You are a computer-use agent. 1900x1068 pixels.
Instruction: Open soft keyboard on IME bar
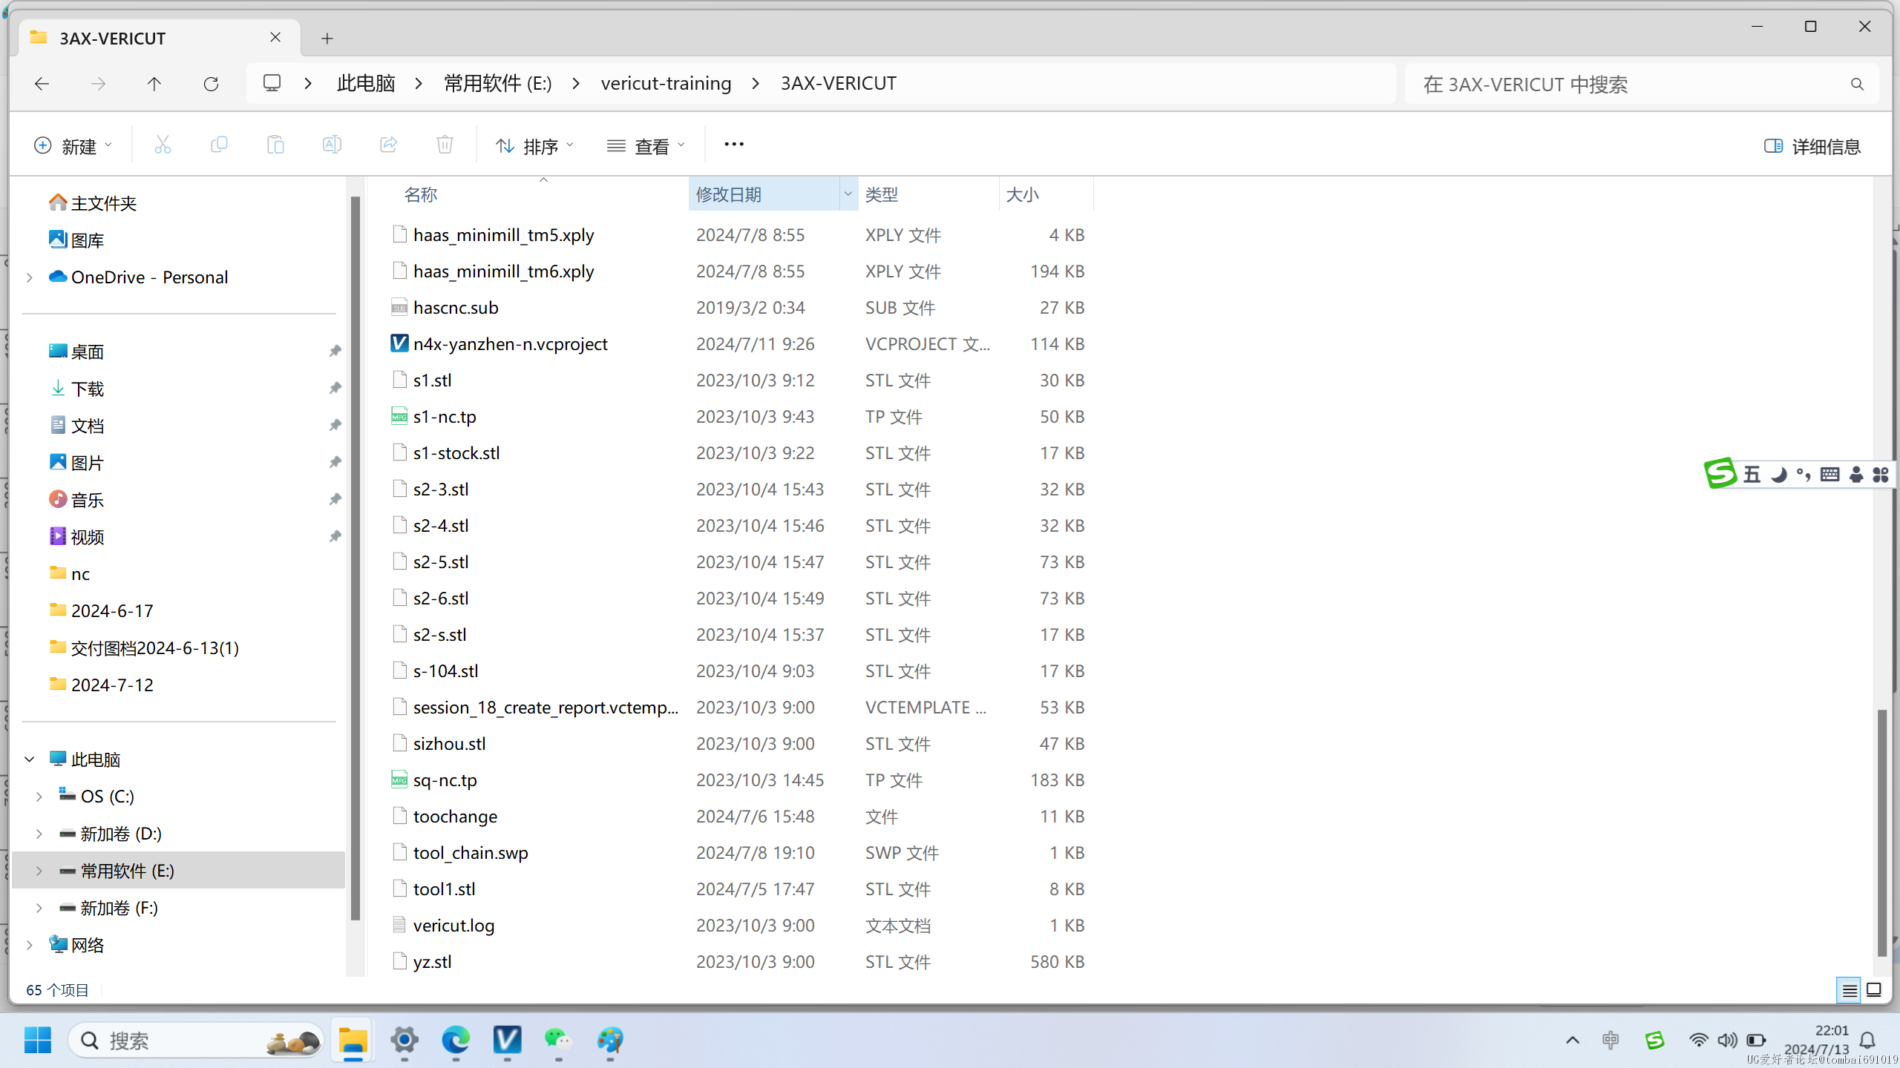coord(1830,475)
